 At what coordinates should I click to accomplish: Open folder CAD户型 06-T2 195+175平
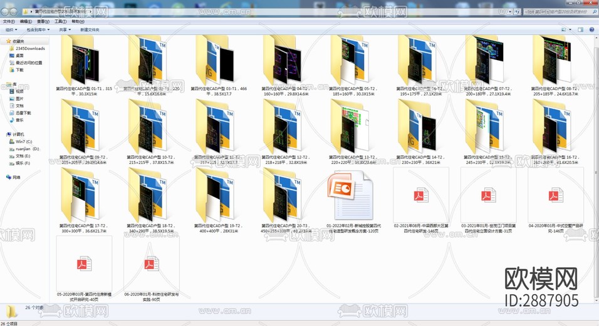tap(421, 65)
